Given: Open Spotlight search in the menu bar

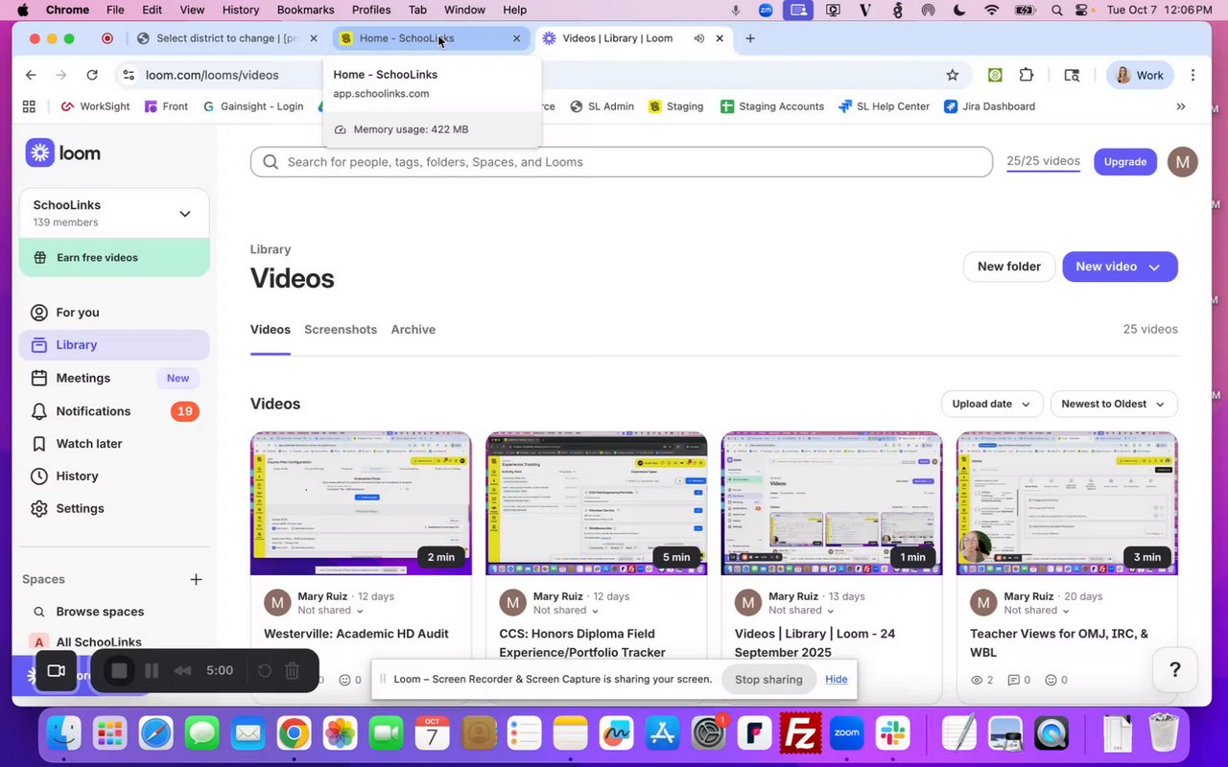Looking at the screenshot, I should coord(1056,10).
